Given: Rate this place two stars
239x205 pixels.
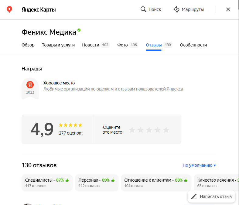Looking at the screenshot, I should coord(141,130).
